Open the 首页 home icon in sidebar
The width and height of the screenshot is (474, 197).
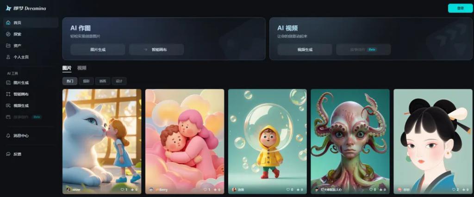tap(8, 23)
